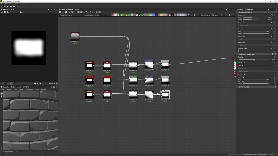Image resolution: width=278 pixels, height=156 pixels.
Task: Add a Blur node from the node palette
Action: [x=118, y=15]
